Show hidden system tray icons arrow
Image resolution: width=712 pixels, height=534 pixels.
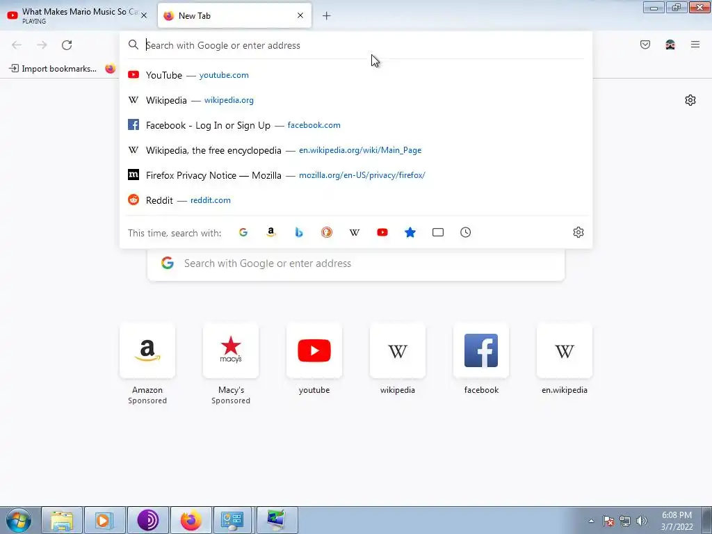(591, 521)
